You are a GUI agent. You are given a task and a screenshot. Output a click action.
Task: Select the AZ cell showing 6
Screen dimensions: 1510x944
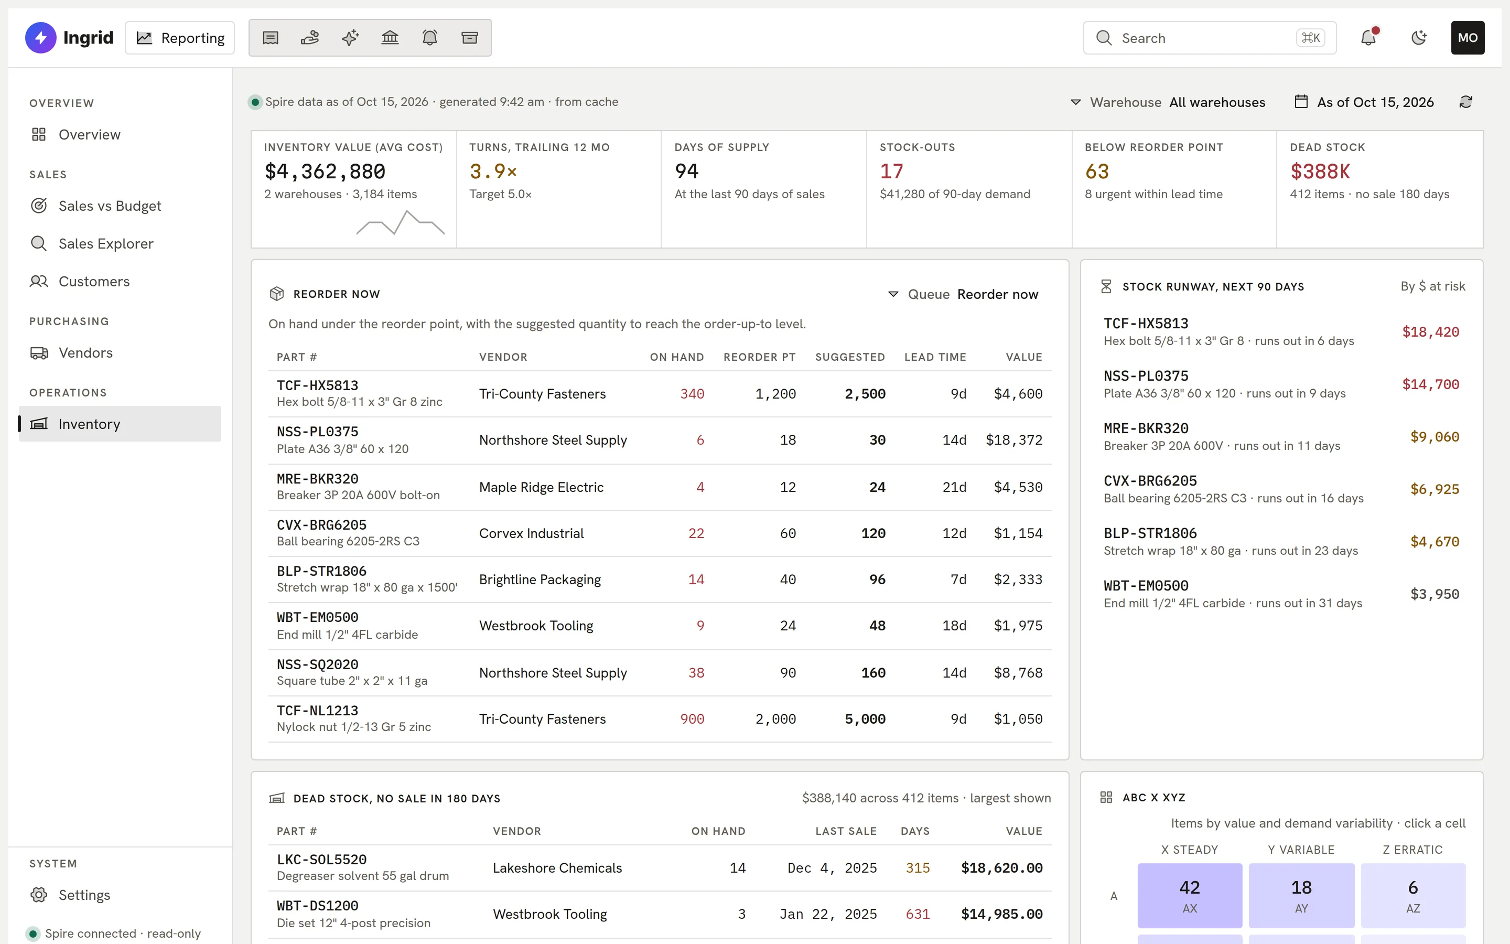point(1412,895)
